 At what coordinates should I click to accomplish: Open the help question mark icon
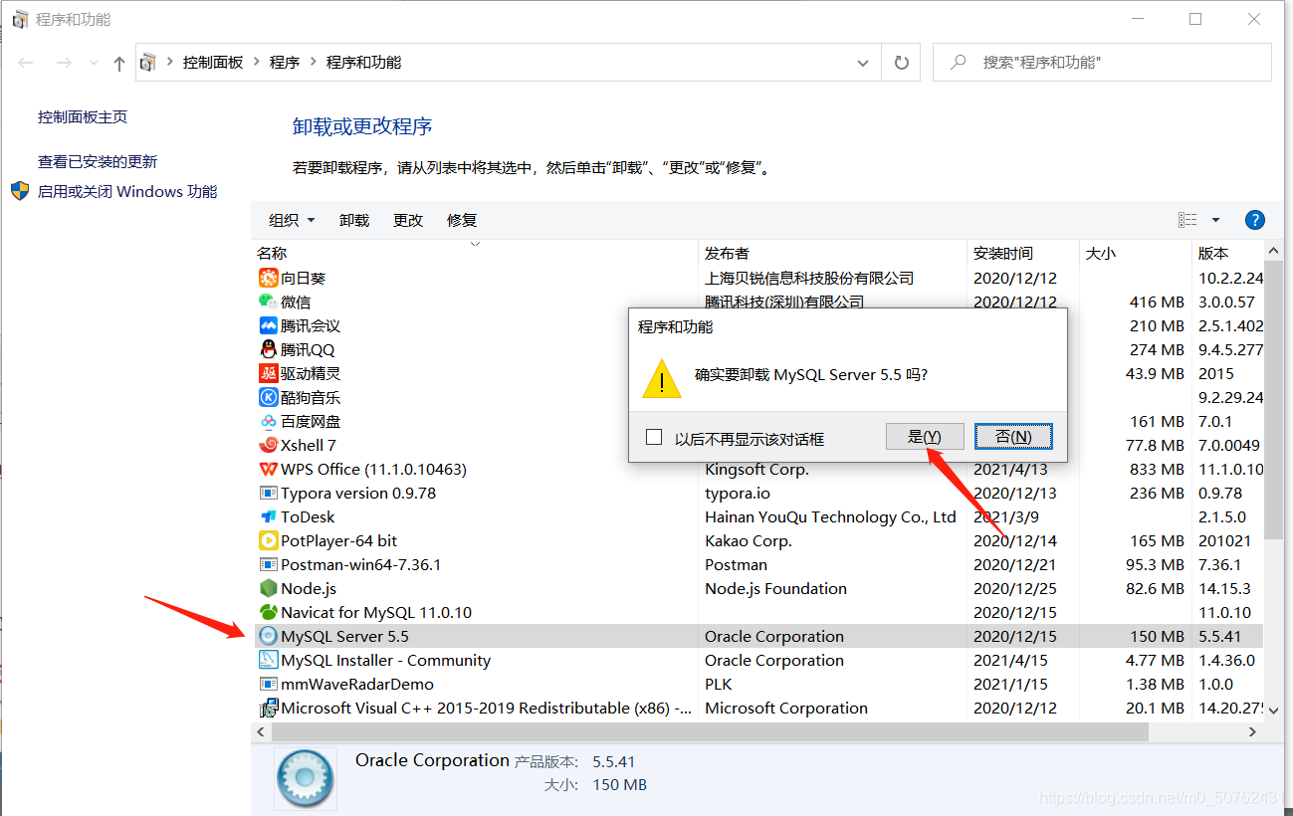[x=1254, y=220]
